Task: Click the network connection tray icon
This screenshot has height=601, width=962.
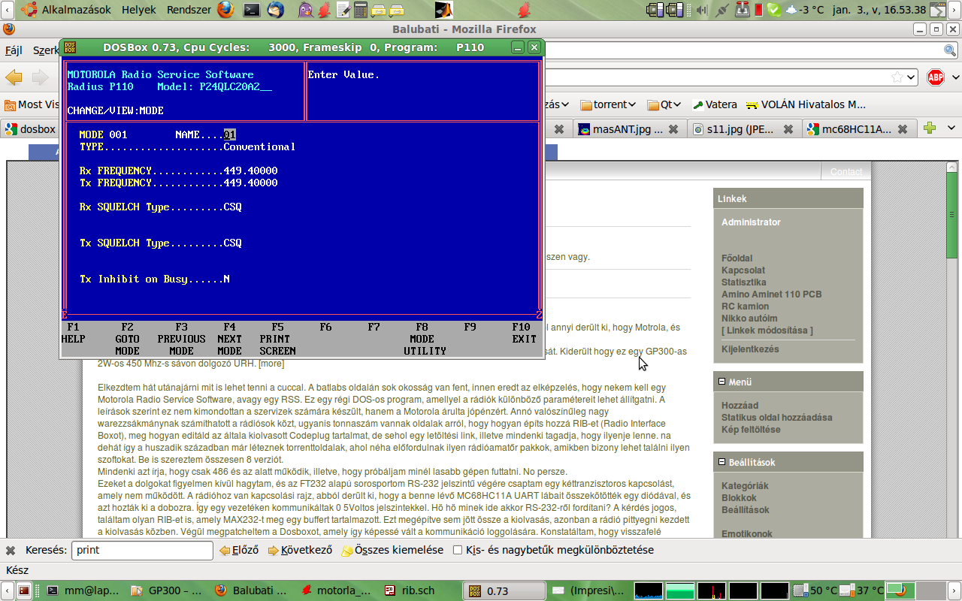Action: click(722, 10)
